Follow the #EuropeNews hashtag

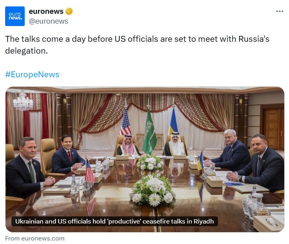click(32, 75)
